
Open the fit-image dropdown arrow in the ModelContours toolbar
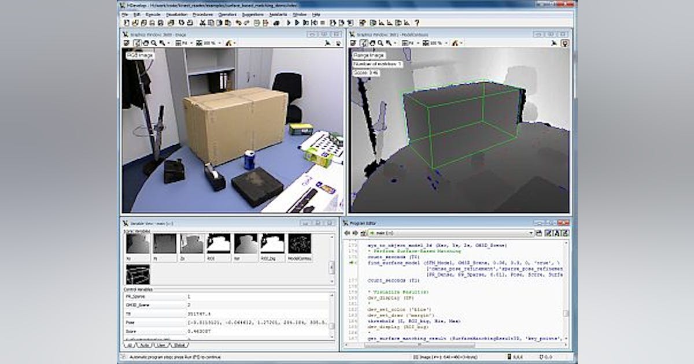[418, 42]
